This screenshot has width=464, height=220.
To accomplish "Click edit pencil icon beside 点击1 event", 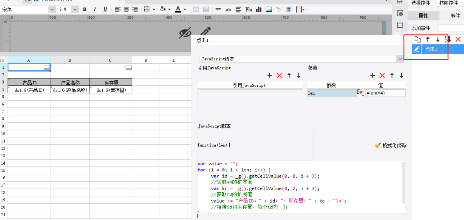I will point(417,49).
